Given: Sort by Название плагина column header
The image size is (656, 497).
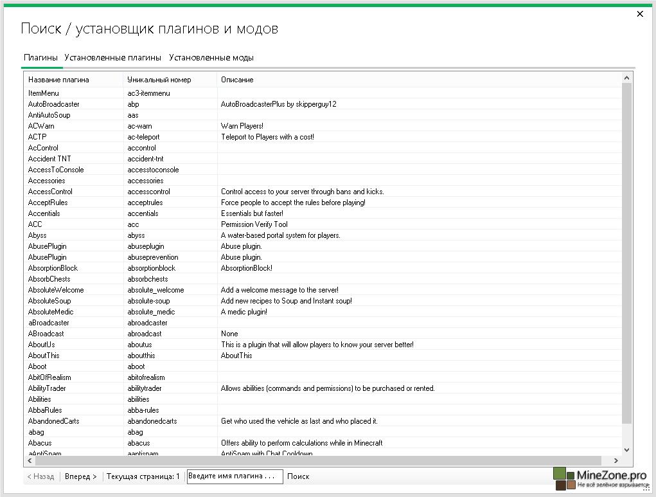Looking at the screenshot, I should pos(58,80).
